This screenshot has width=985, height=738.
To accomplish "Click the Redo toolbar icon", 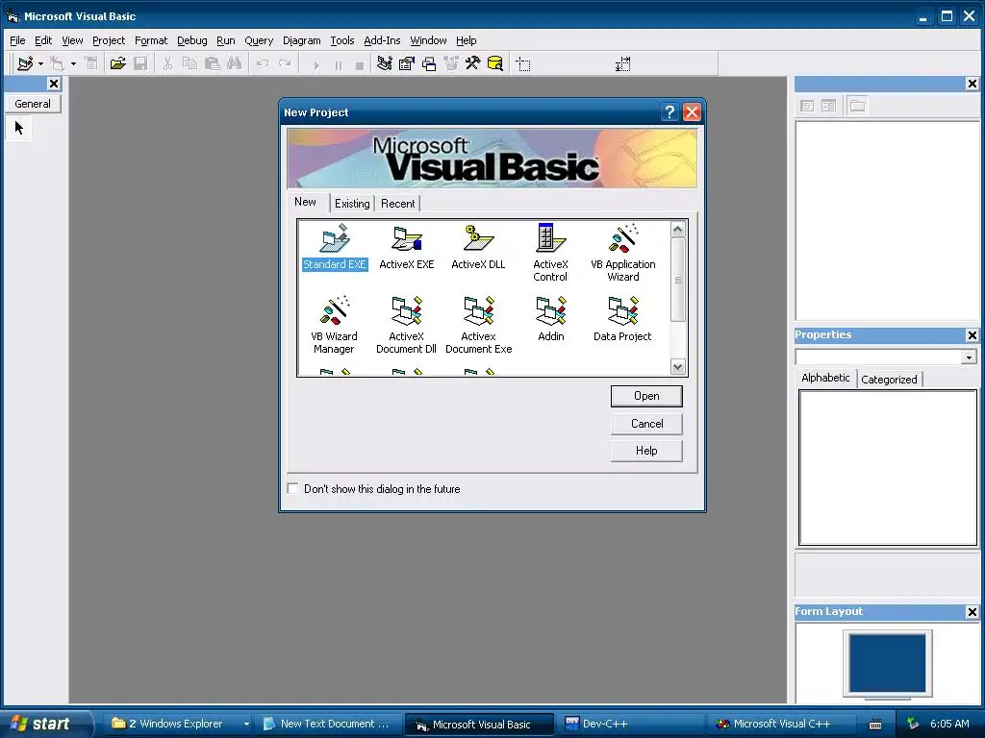I will coord(285,64).
